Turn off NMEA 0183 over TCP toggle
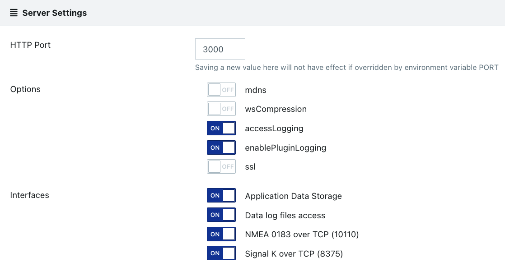Image resolution: width=505 pixels, height=267 pixels. tap(221, 234)
